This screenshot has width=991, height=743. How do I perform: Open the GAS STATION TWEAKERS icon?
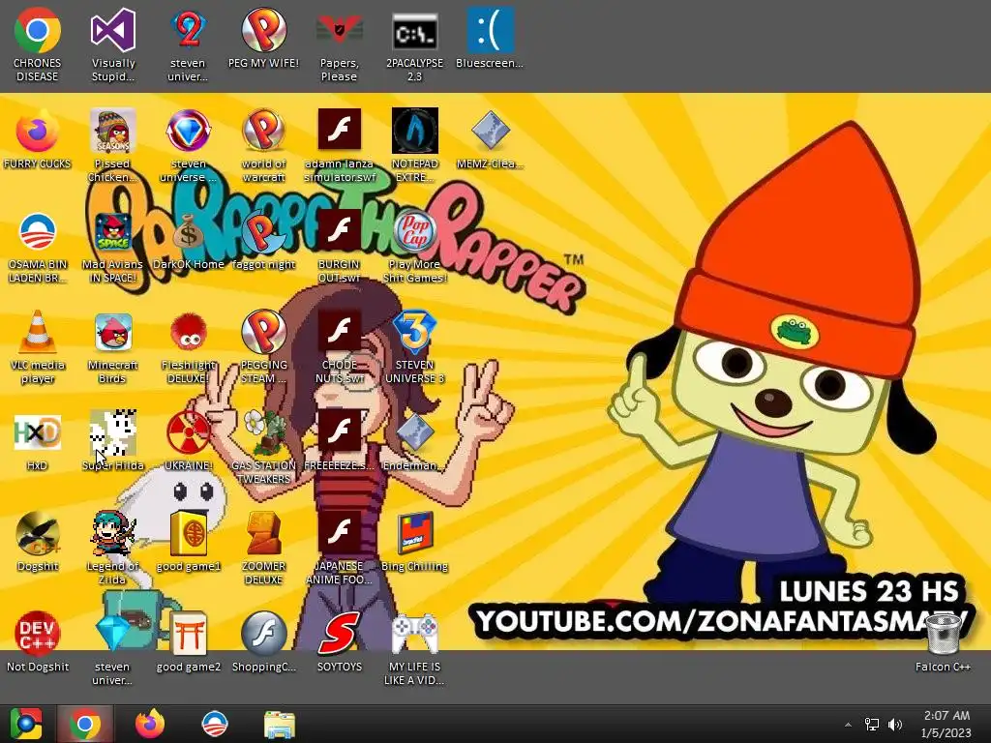click(263, 432)
